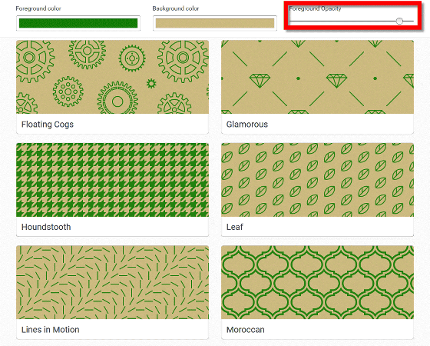Click the Background color label
This screenshot has height=346, width=430.
tap(176, 8)
